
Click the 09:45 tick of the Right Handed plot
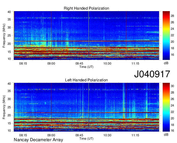pos(79,63)
